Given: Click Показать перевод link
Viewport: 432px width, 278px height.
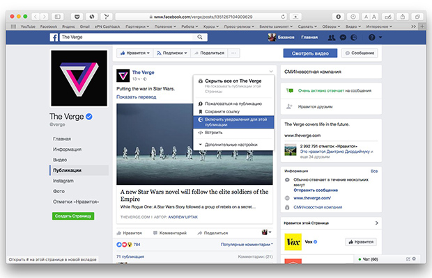Looking at the screenshot, I should (x=137, y=97).
